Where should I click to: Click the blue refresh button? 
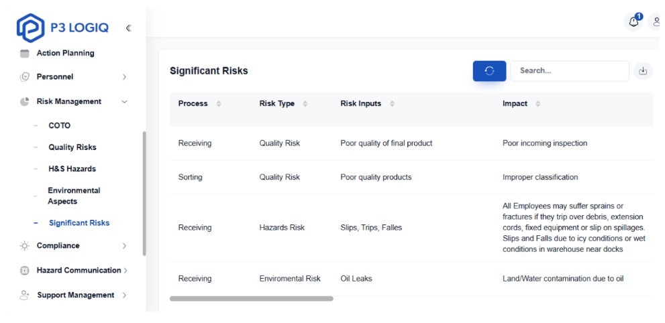pos(489,70)
